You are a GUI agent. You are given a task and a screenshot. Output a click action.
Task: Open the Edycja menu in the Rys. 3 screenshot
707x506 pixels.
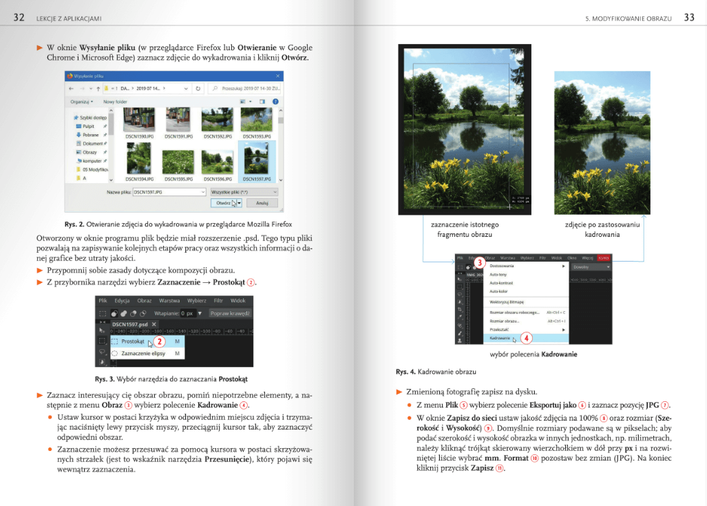click(122, 301)
